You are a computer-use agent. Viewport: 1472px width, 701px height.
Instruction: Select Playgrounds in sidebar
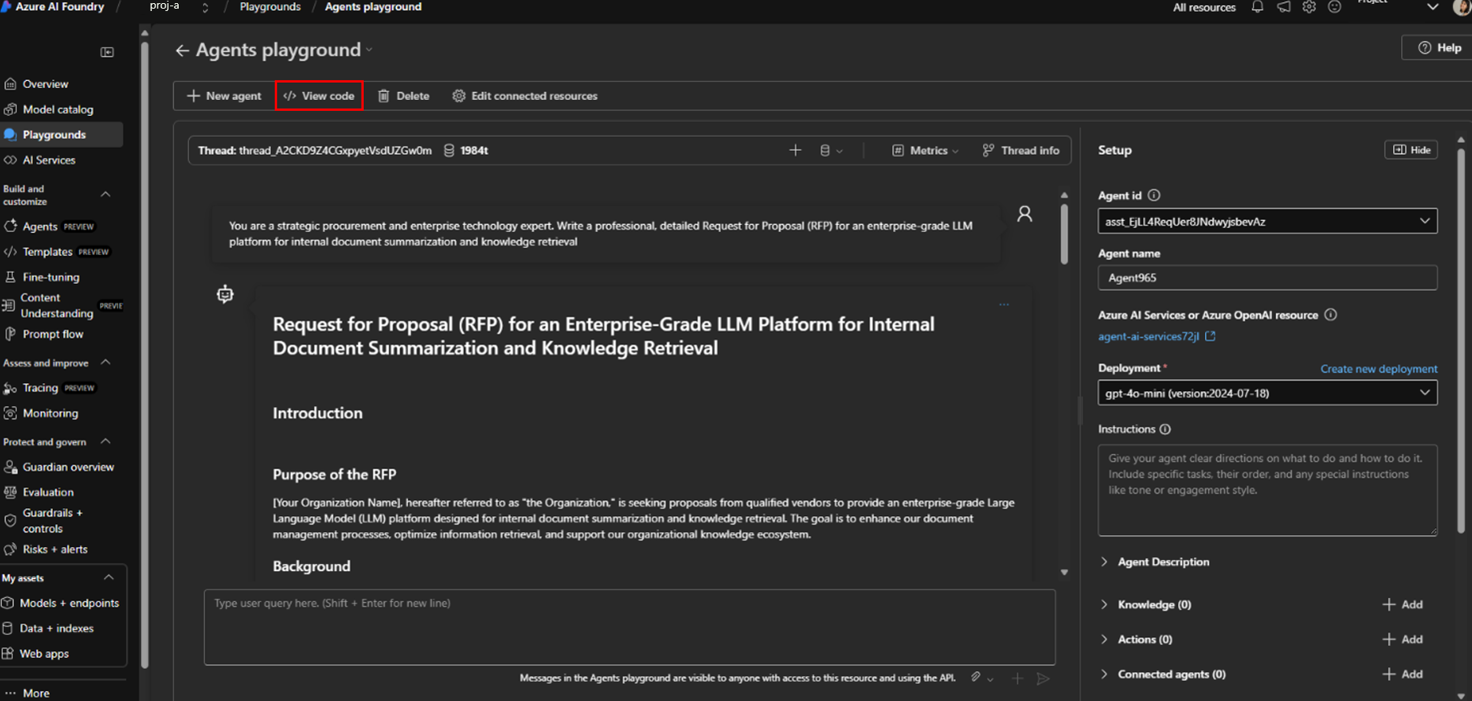61,135
